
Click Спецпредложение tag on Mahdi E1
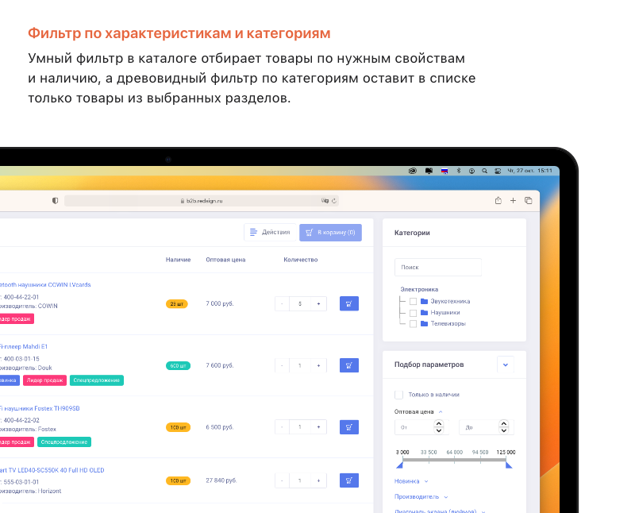96,380
